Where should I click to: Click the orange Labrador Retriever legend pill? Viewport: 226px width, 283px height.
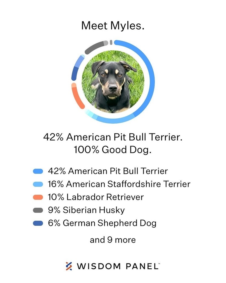(x=38, y=197)
